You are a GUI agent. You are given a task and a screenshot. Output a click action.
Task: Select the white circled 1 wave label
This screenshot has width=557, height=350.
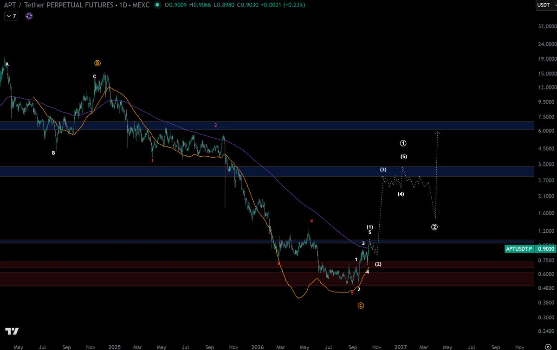403,143
